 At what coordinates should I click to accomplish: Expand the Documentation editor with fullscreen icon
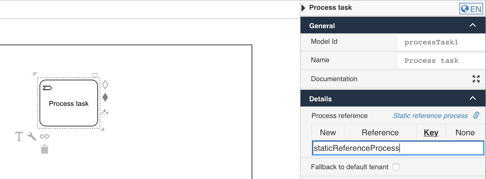pyautogui.click(x=476, y=79)
